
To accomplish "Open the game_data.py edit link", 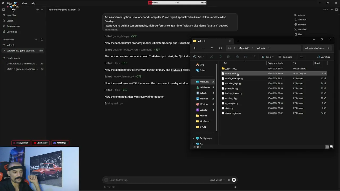I will click(121, 36).
